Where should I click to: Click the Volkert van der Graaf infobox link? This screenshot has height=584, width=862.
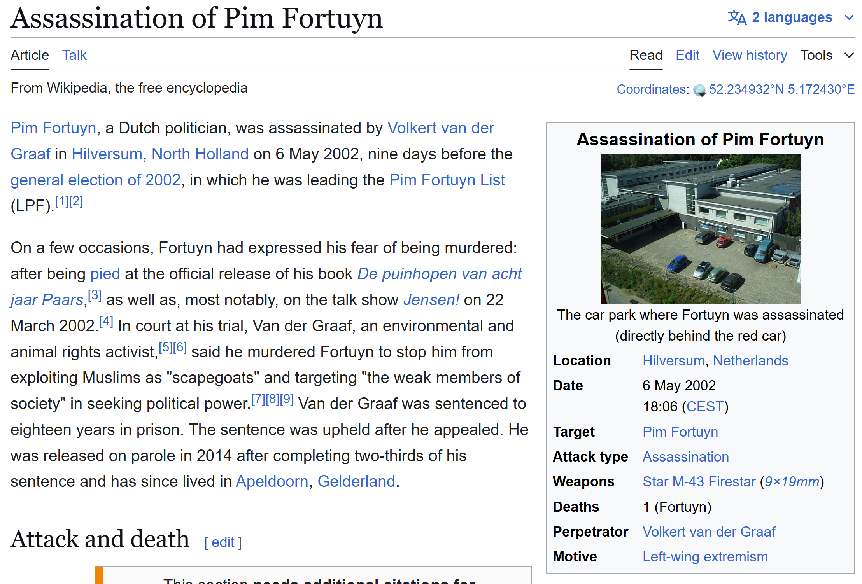tap(709, 532)
